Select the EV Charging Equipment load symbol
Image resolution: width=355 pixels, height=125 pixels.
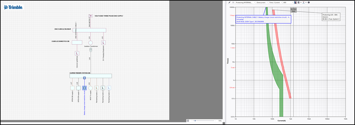tap(103, 42)
